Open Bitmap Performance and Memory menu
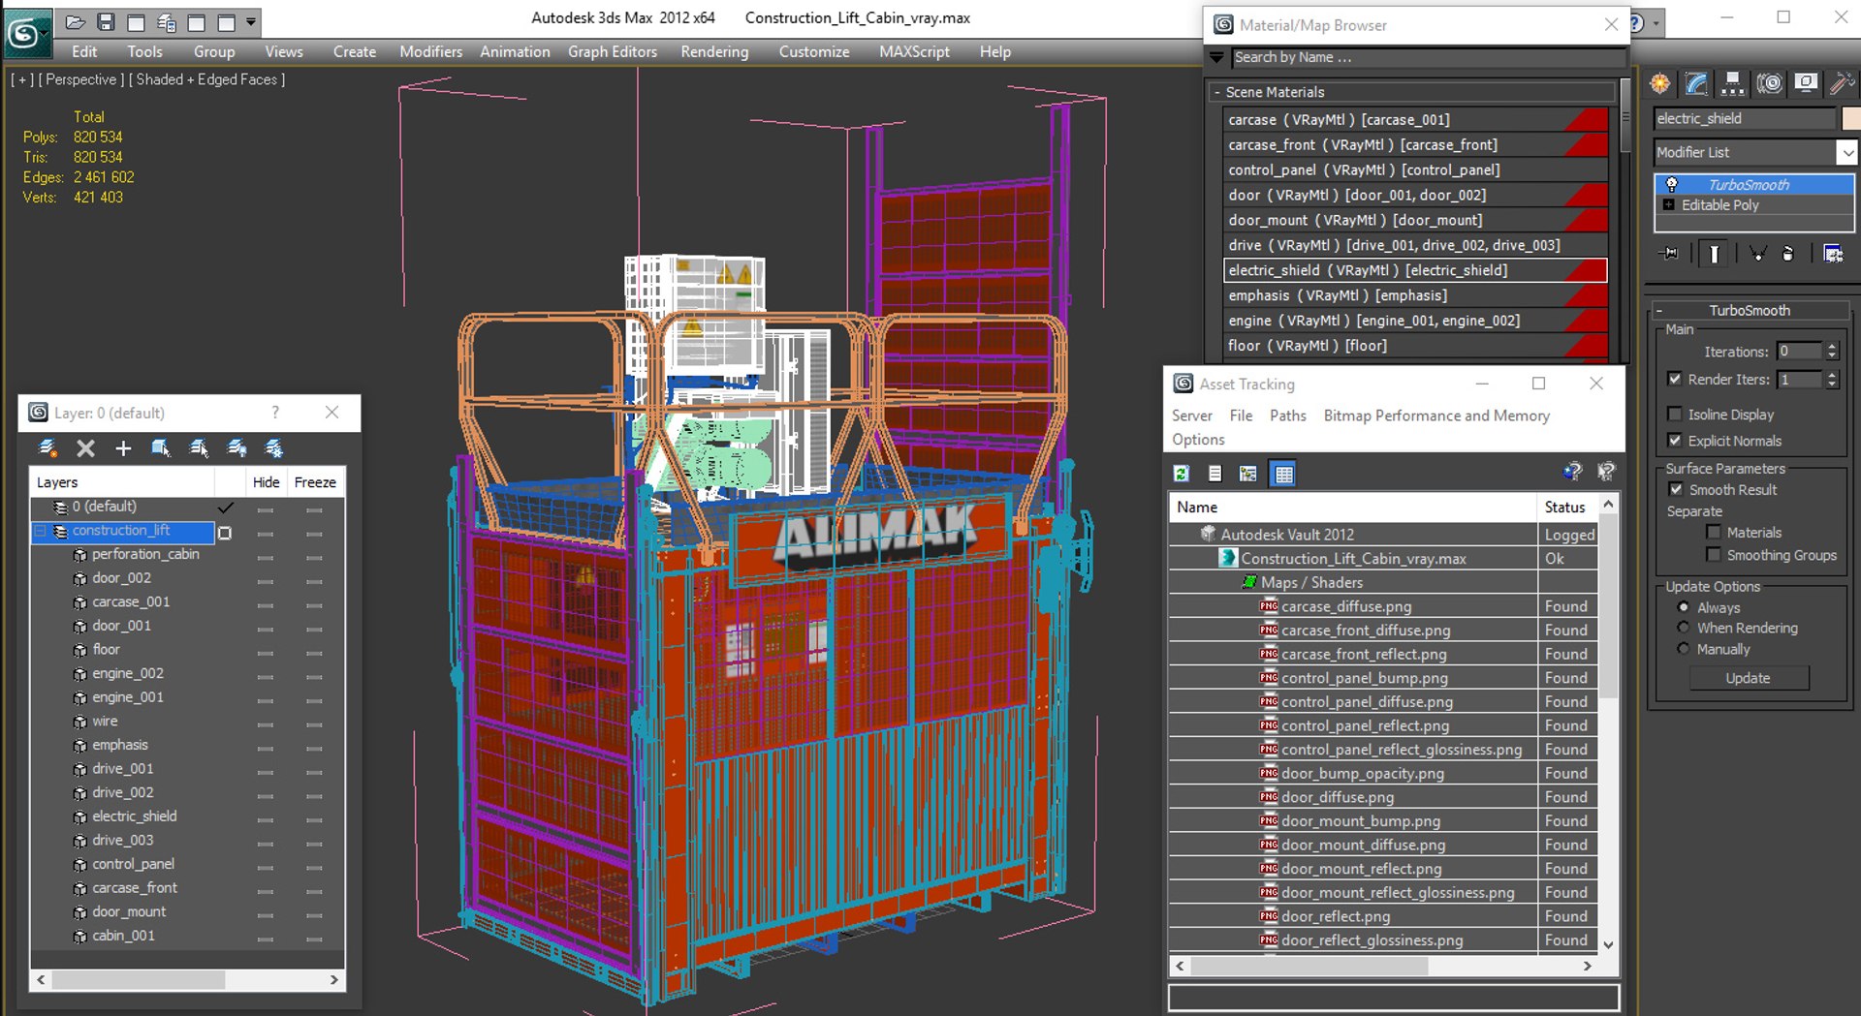The image size is (1861, 1016). [1436, 416]
